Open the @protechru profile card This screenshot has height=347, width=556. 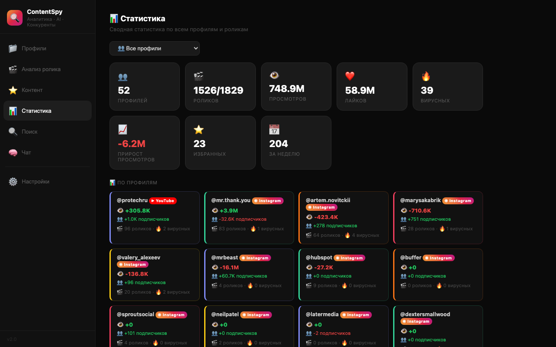click(x=155, y=218)
